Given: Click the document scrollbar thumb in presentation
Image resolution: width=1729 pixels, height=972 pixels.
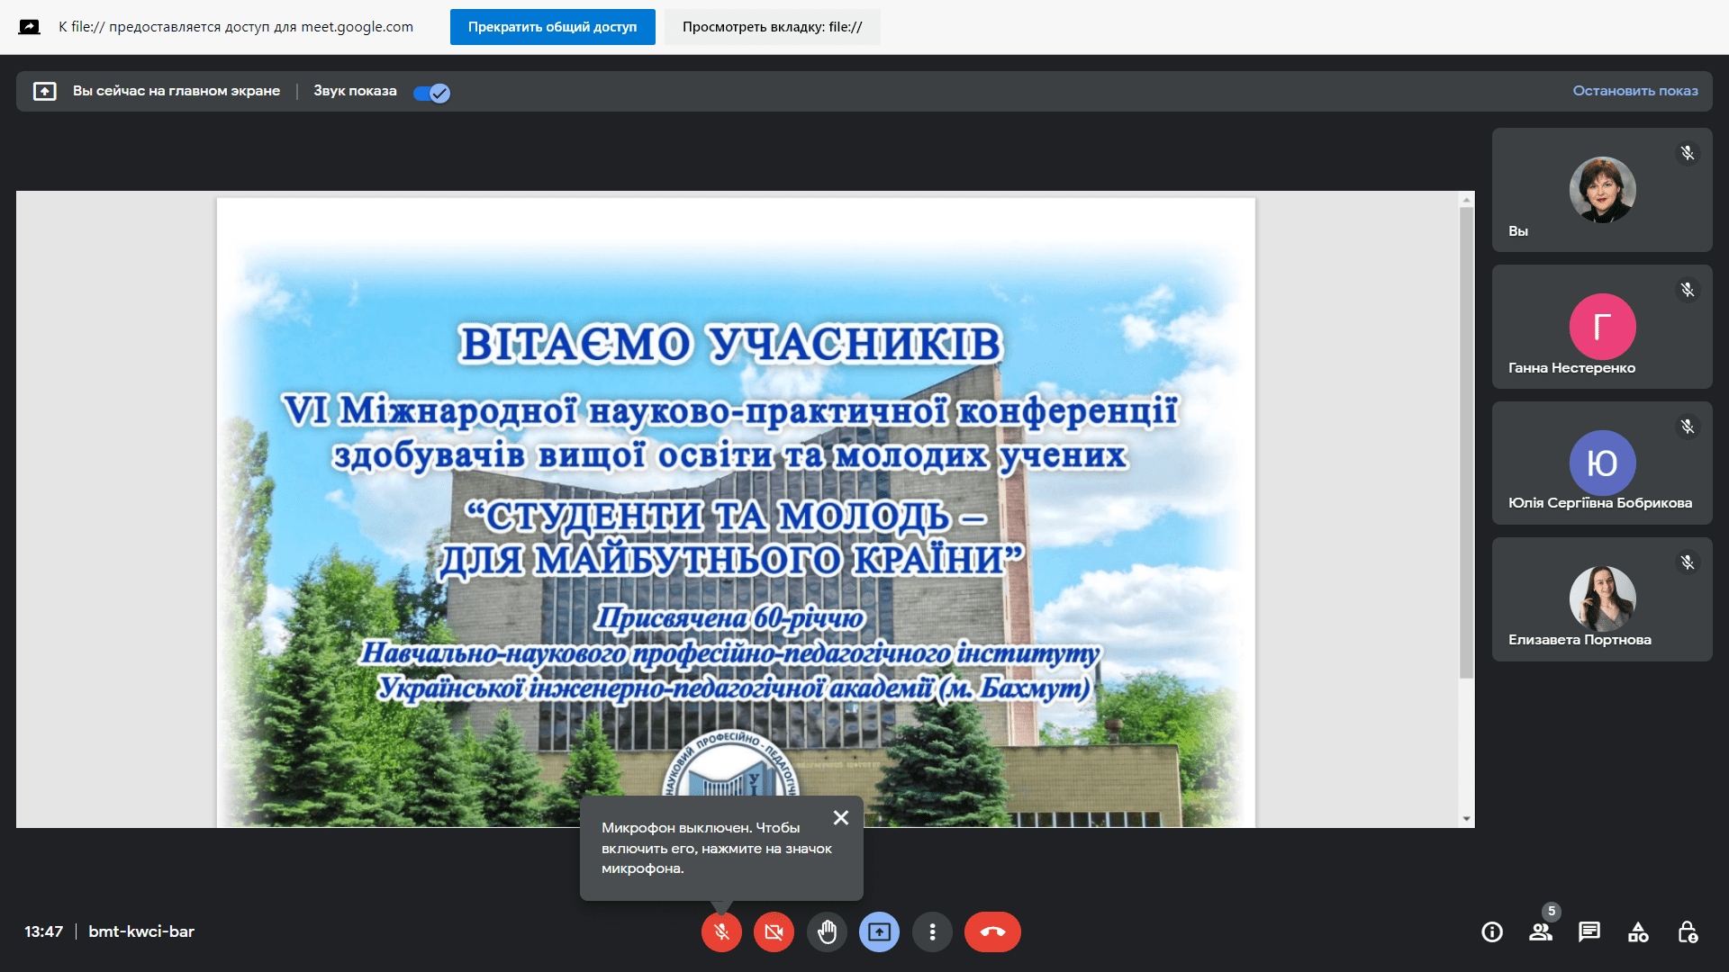Looking at the screenshot, I should [x=1467, y=443].
